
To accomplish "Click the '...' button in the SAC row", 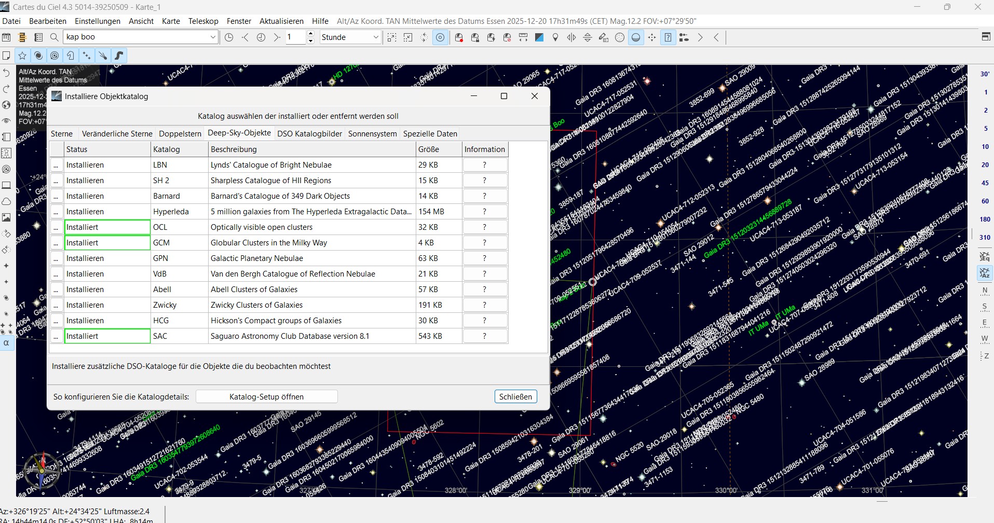I will pyautogui.click(x=56, y=336).
